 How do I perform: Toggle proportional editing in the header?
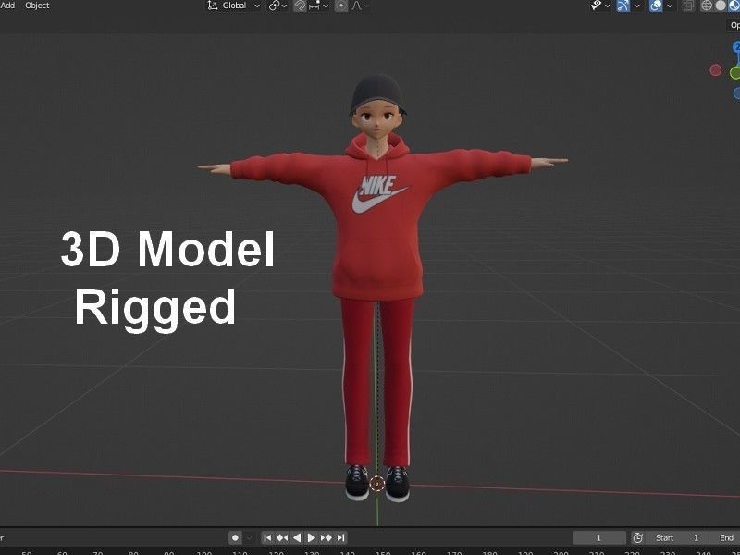pyautogui.click(x=340, y=6)
